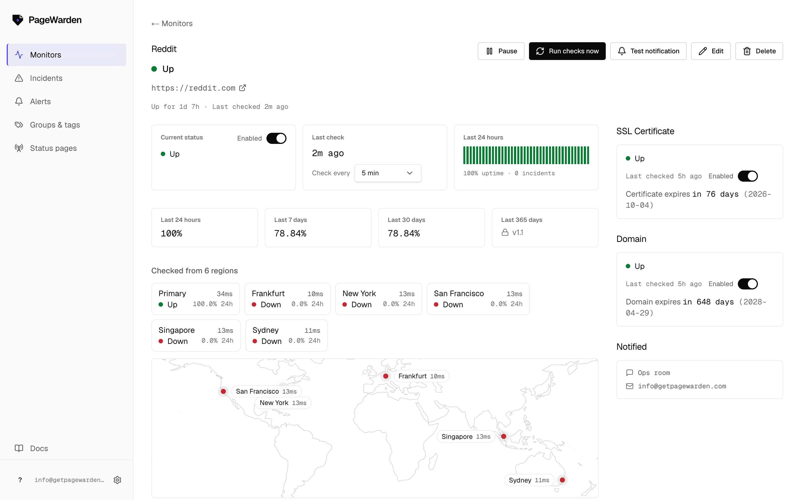The height and width of the screenshot is (500, 801).
Task: Delete the Reddit monitor
Action: (x=759, y=51)
